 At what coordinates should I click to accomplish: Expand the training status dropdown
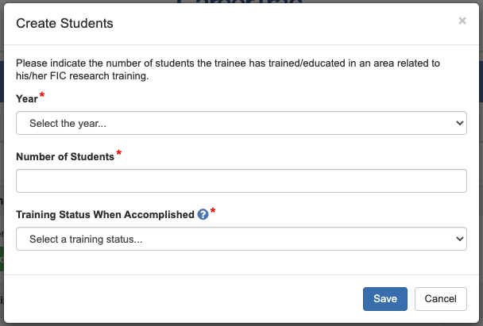click(241, 239)
